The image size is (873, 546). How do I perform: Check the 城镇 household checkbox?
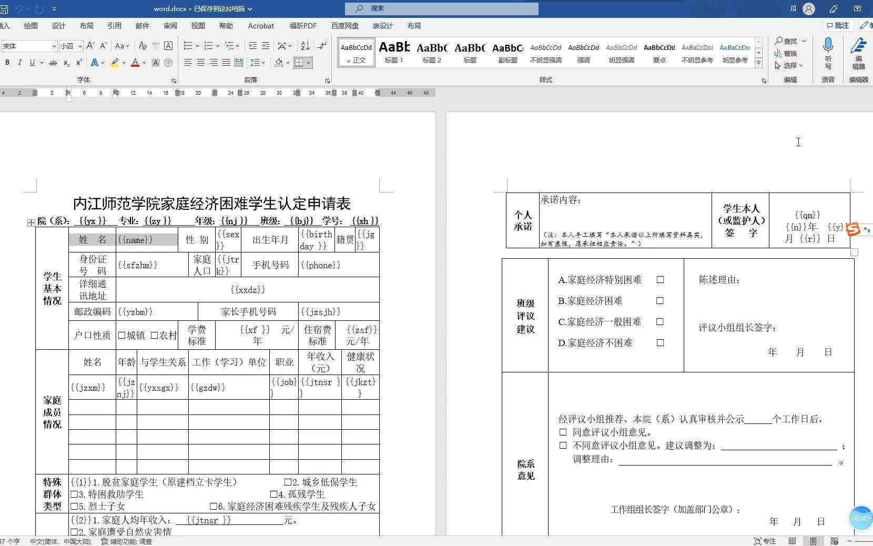121,335
